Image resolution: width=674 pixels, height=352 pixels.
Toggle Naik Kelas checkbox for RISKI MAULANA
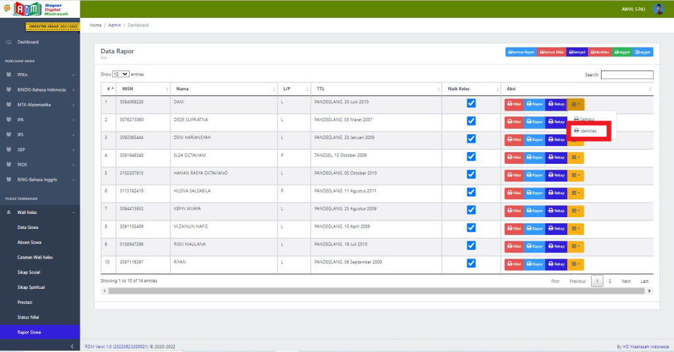(471, 245)
